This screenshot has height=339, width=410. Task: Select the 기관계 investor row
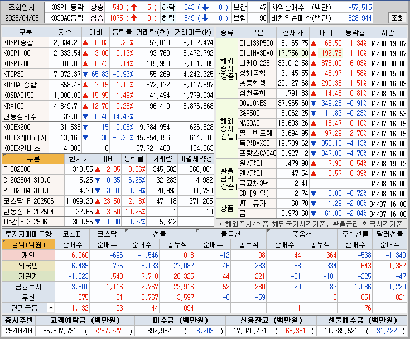pos(205,276)
